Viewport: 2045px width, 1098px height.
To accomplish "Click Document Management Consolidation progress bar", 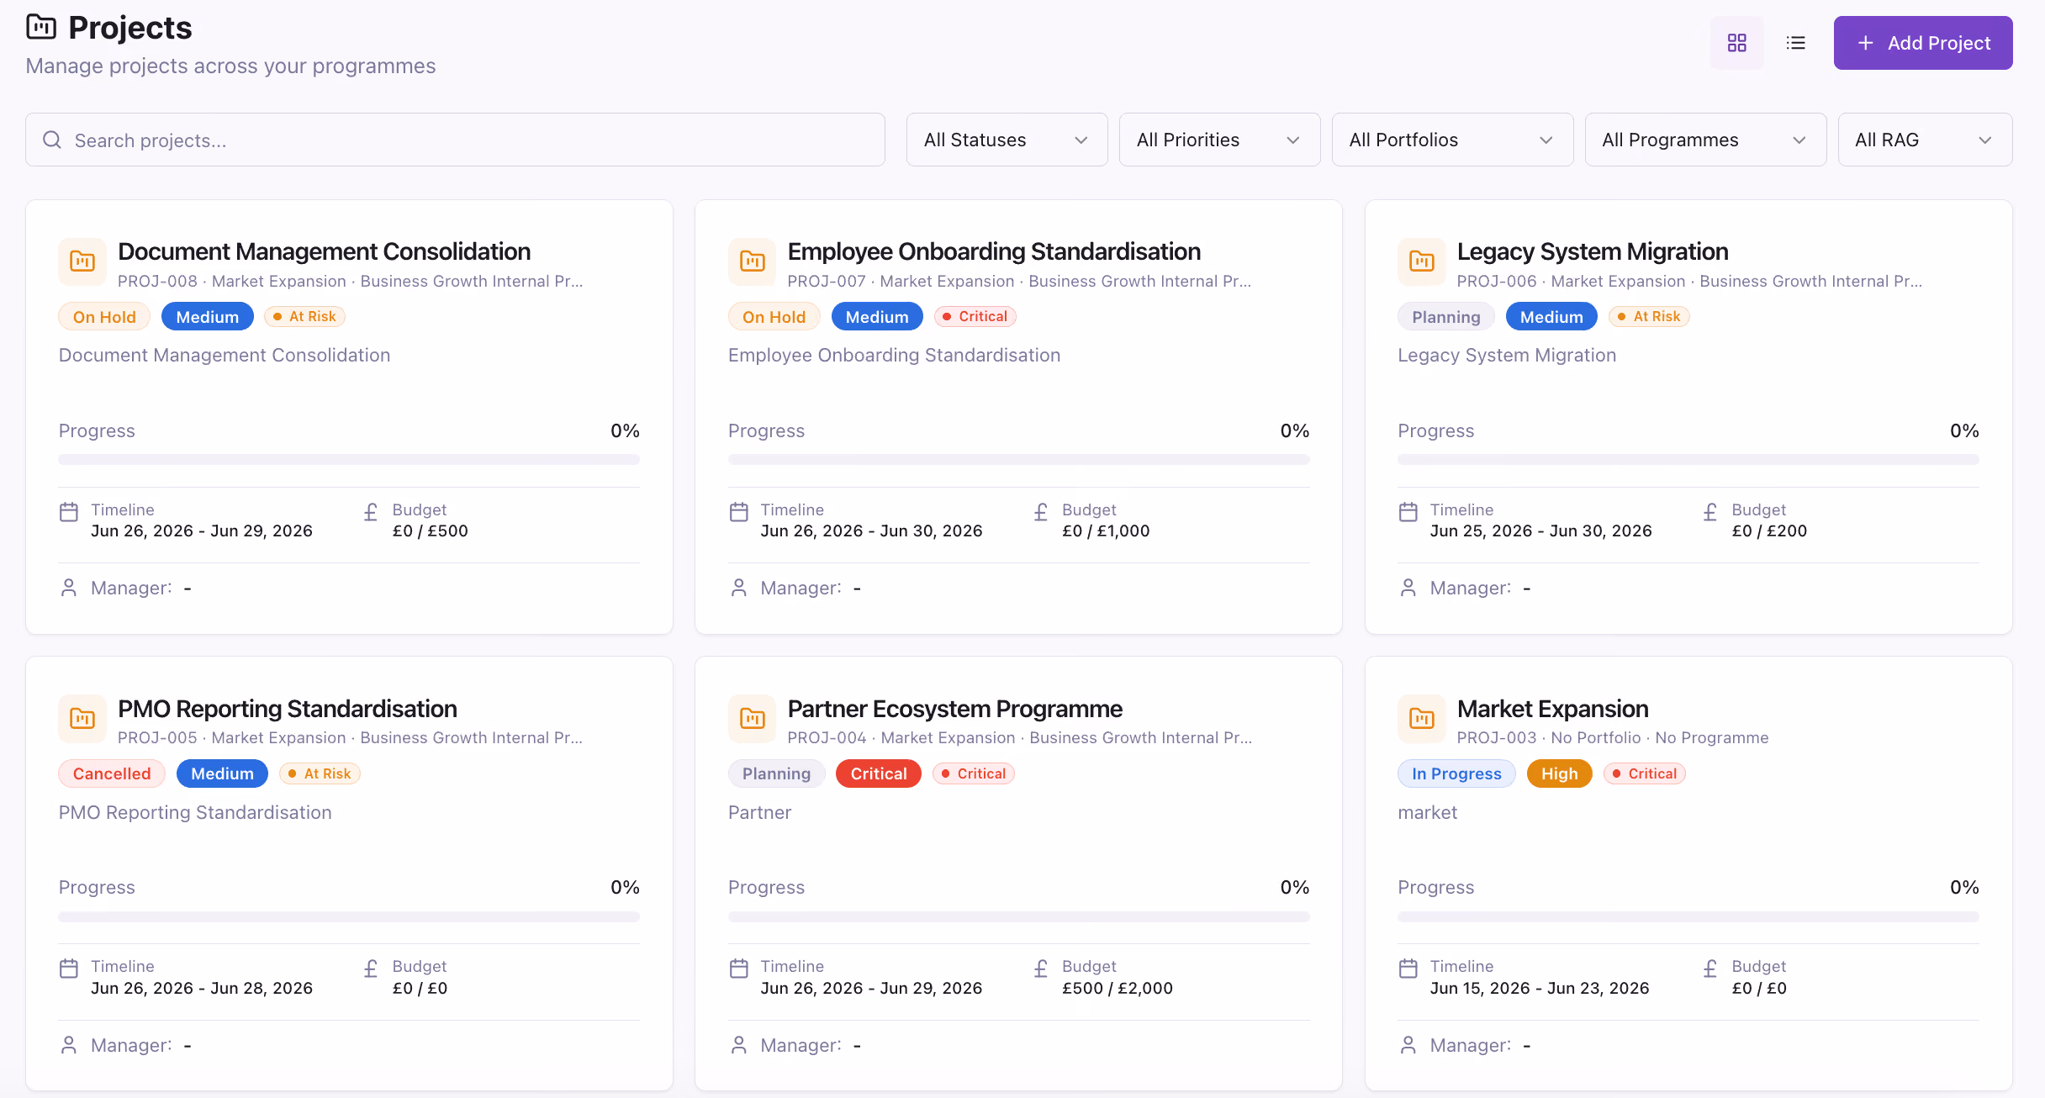I will click(x=349, y=460).
